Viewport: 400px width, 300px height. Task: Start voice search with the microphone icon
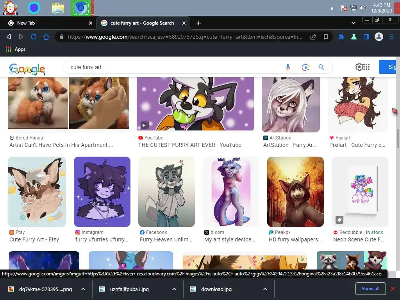288,67
